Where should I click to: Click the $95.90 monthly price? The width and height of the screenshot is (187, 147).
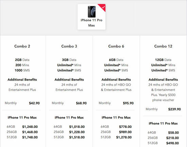coord(128,103)
